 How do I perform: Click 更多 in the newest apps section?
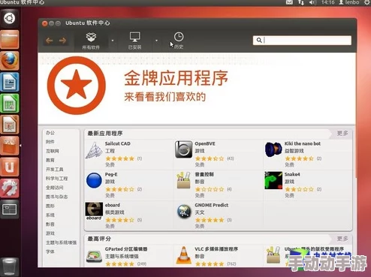click(x=342, y=133)
